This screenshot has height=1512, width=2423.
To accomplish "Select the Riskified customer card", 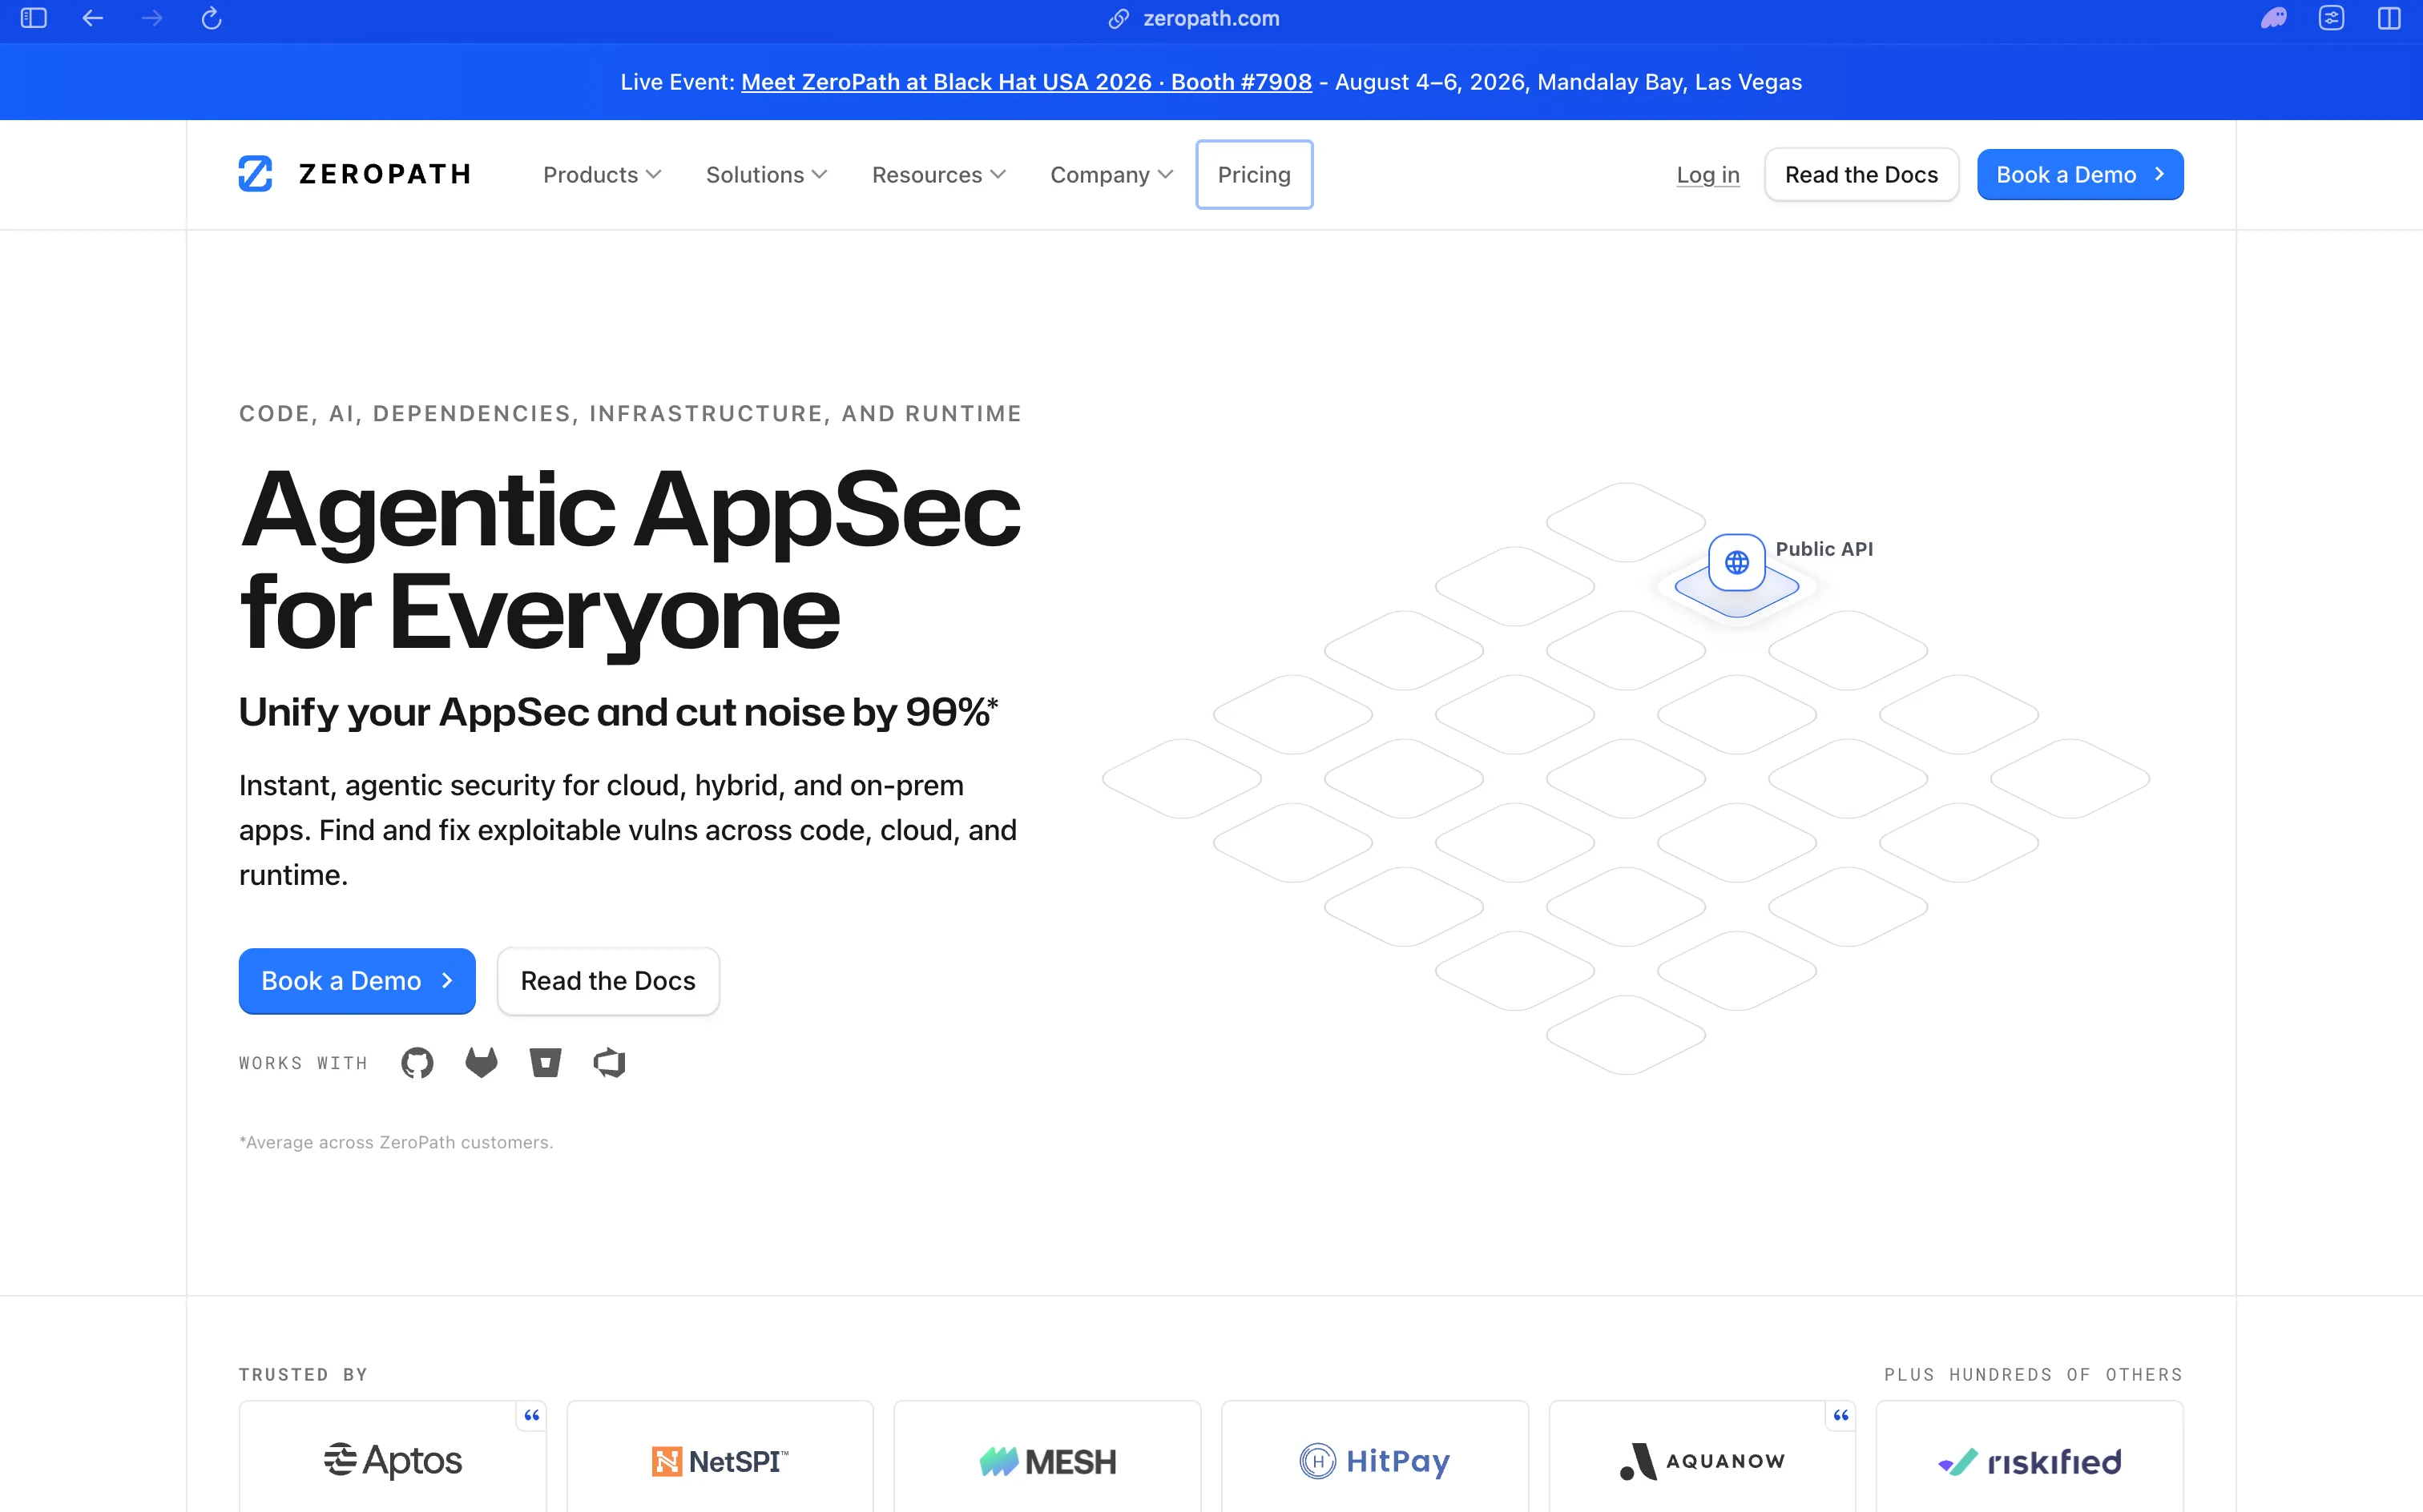I will point(2030,1457).
